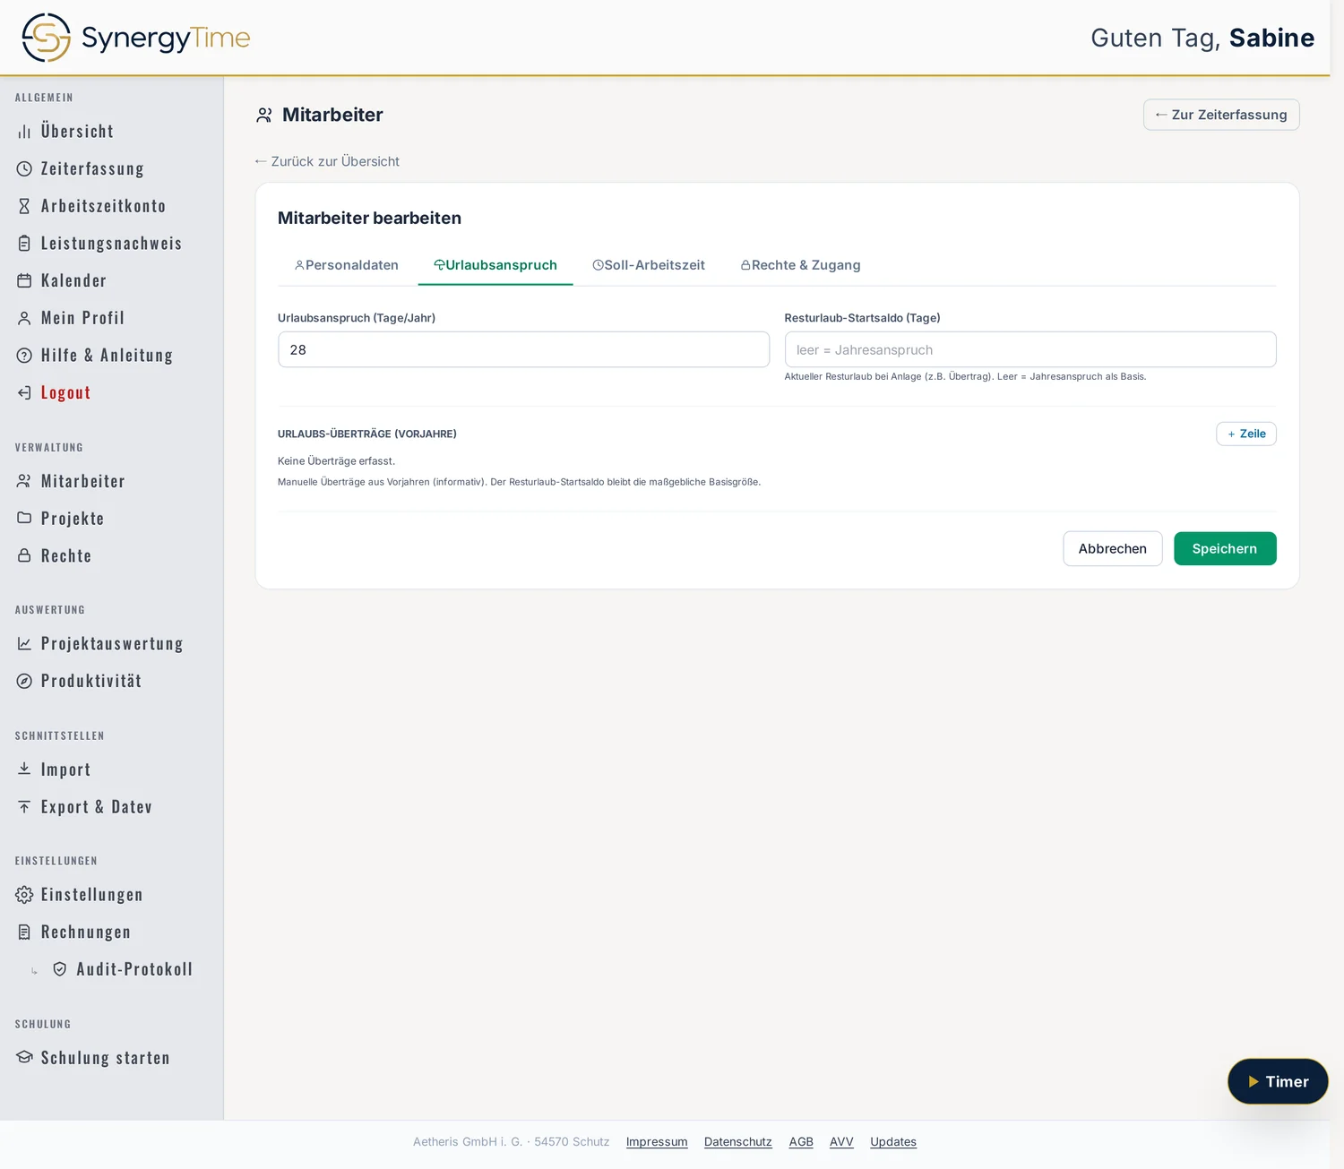The width and height of the screenshot is (1344, 1169).
Task: Open Zeiterfassung via its clock icon
Action: 24,168
